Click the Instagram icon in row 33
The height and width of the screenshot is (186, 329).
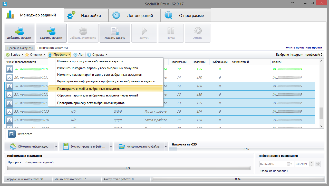9,112
